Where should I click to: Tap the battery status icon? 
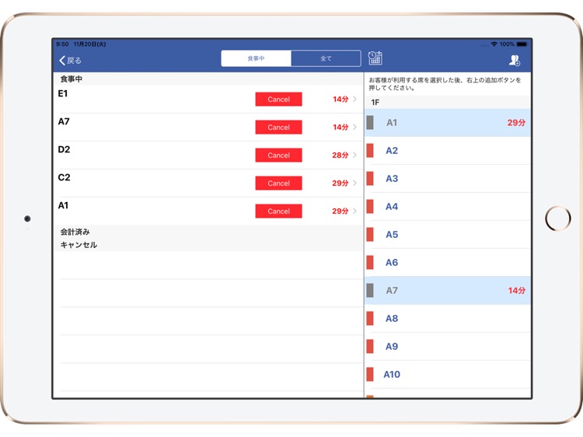[522, 44]
